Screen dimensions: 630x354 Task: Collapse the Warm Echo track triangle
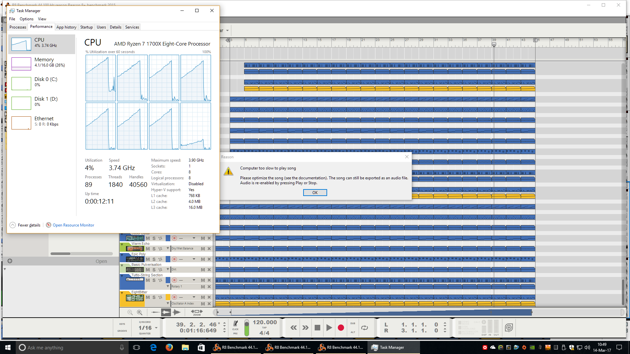pyautogui.click(x=122, y=244)
